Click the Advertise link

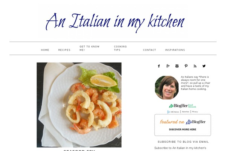(x=185, y=112)
